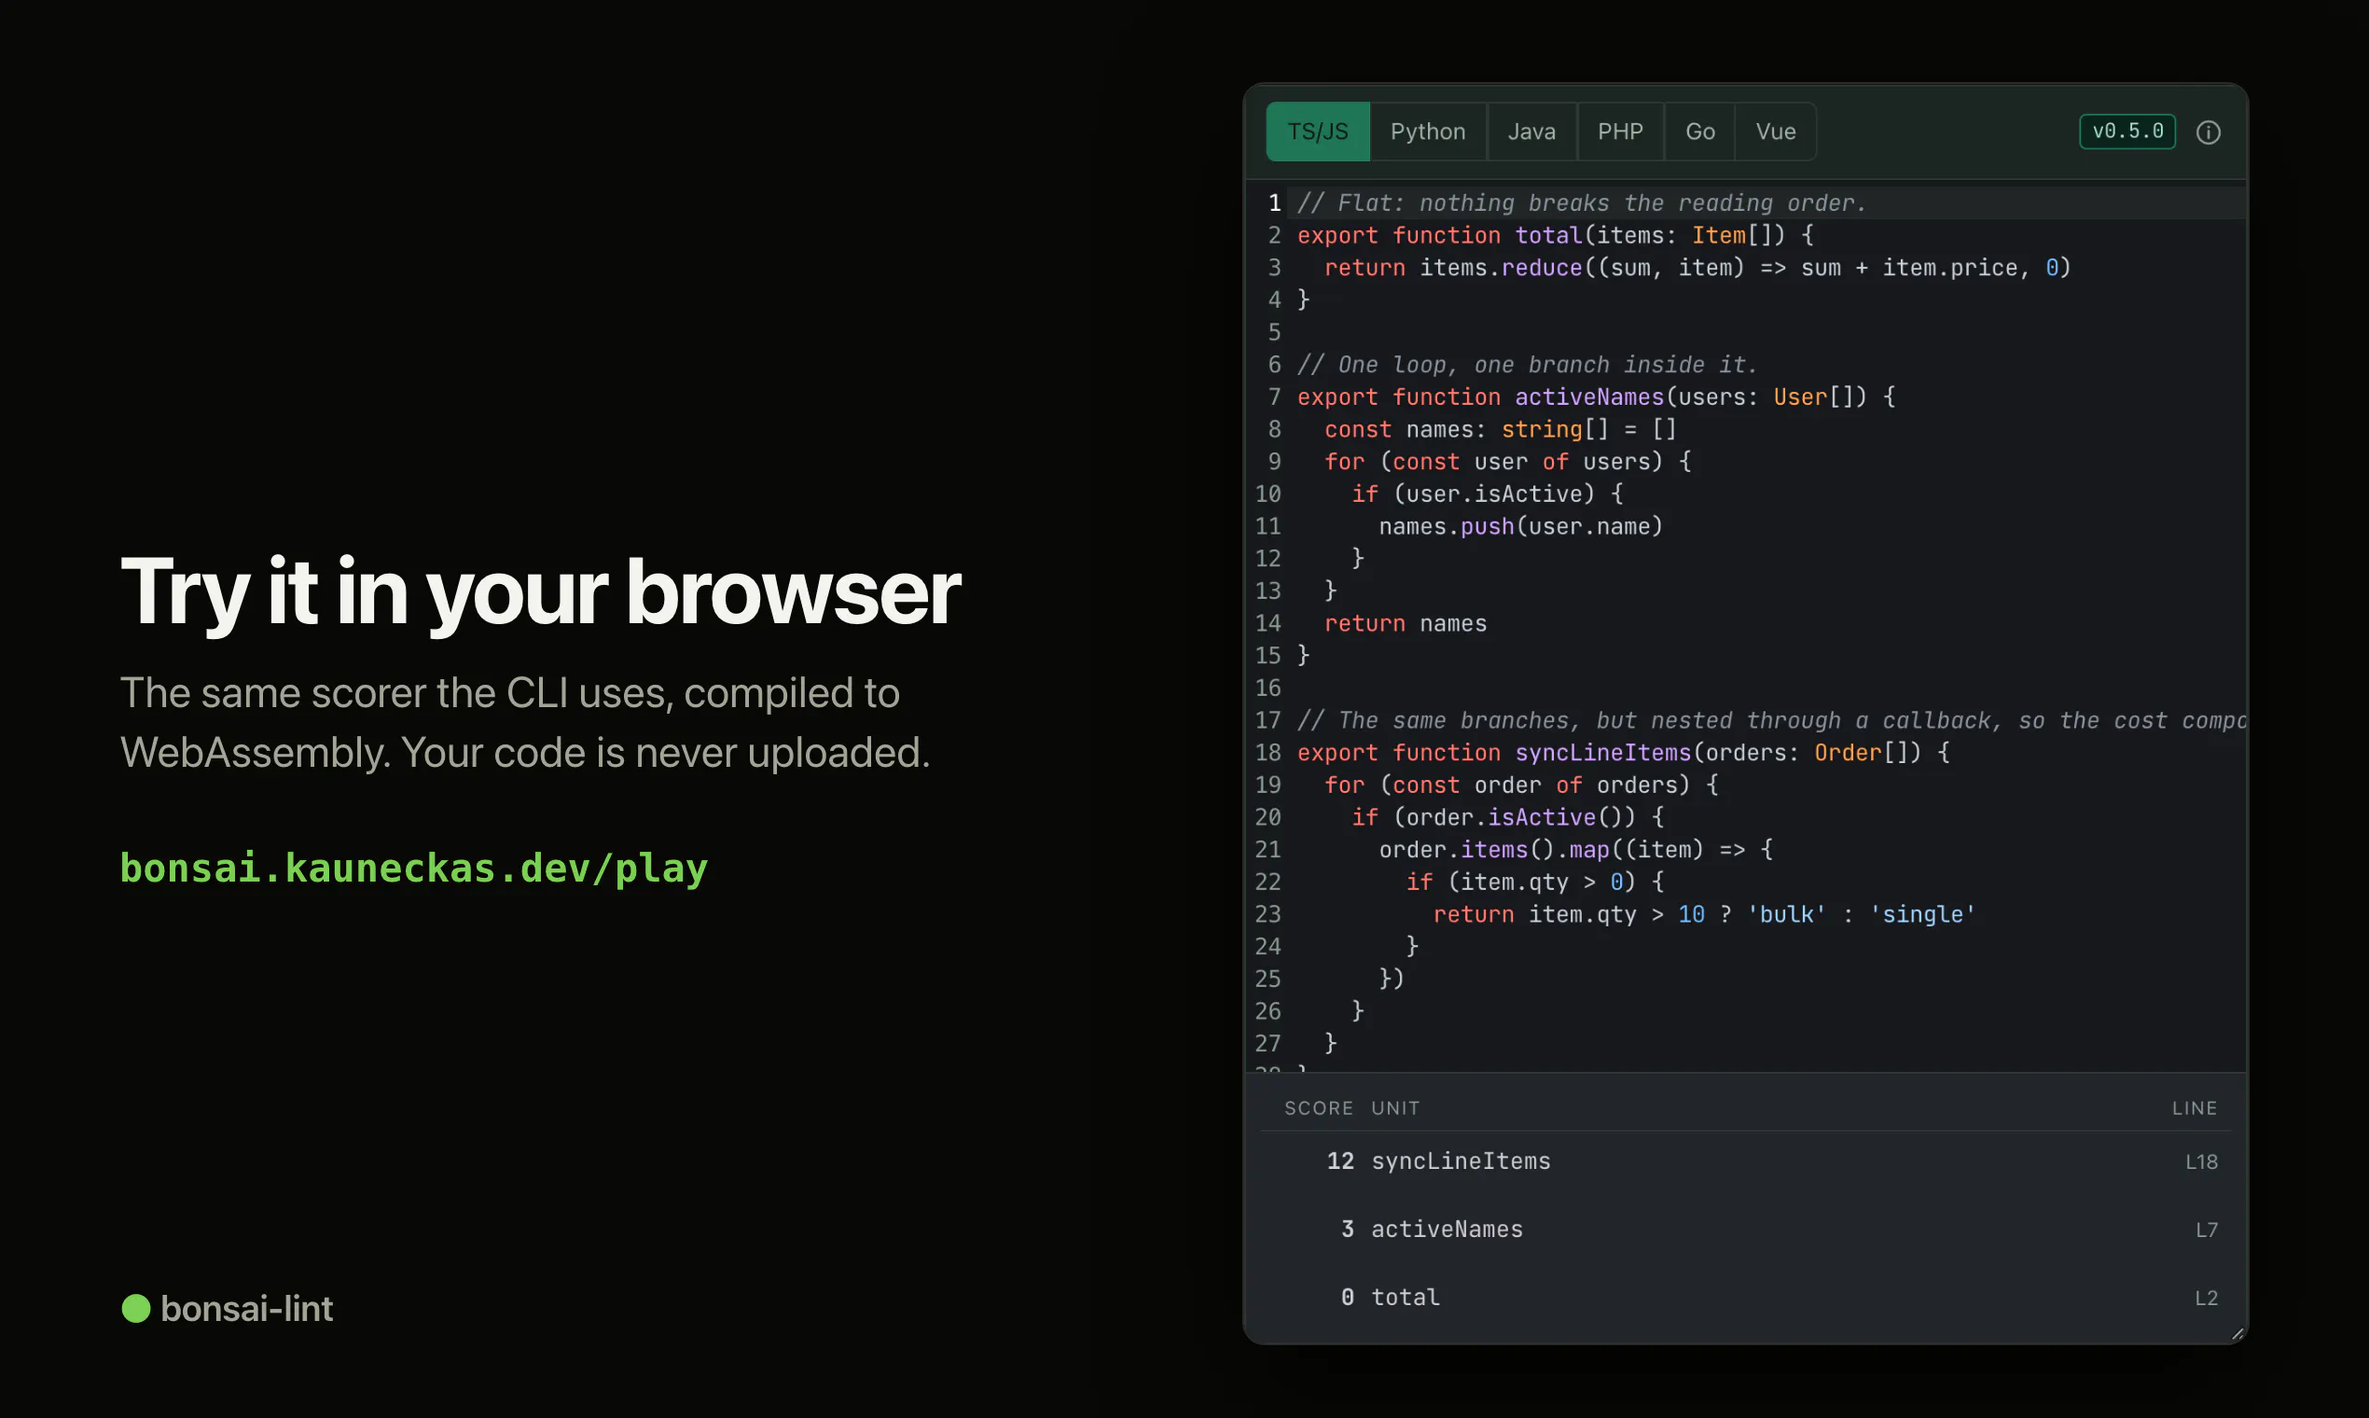Click the SCORE column header
Image resolution: width=2369 pixels, height=1418 pixels.
click(1318, 1107)
